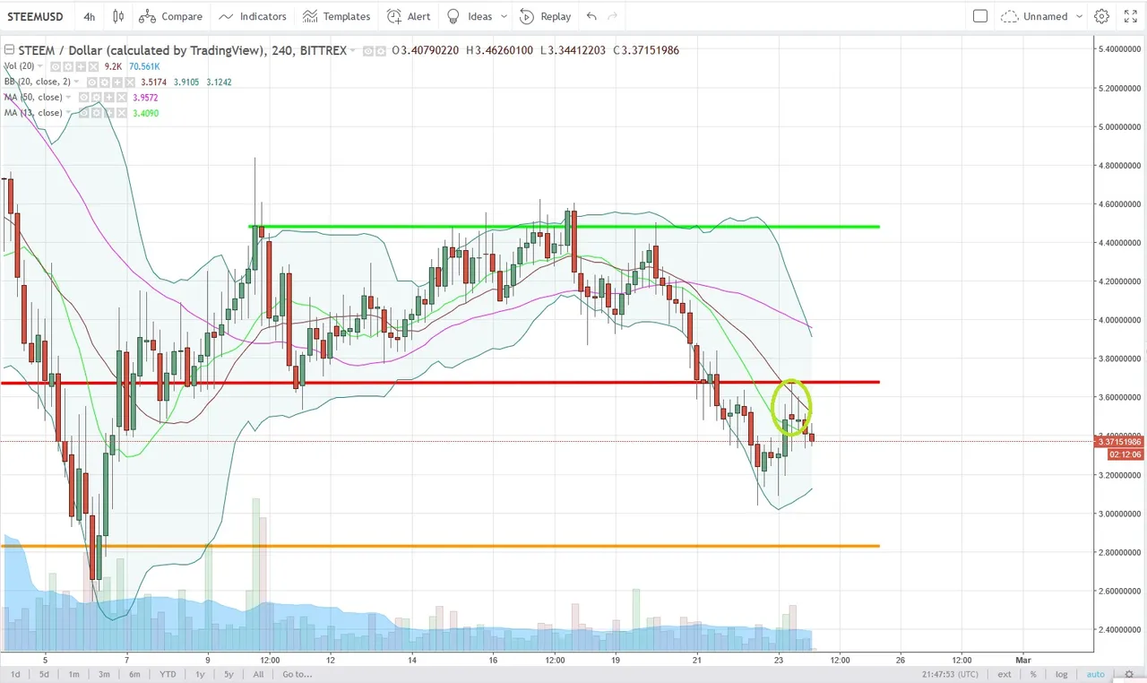Toggle visibility of MA (50, close)
Image resolution: width=1147 pixels, height=683 pixels.
click(x=83, y=97)
